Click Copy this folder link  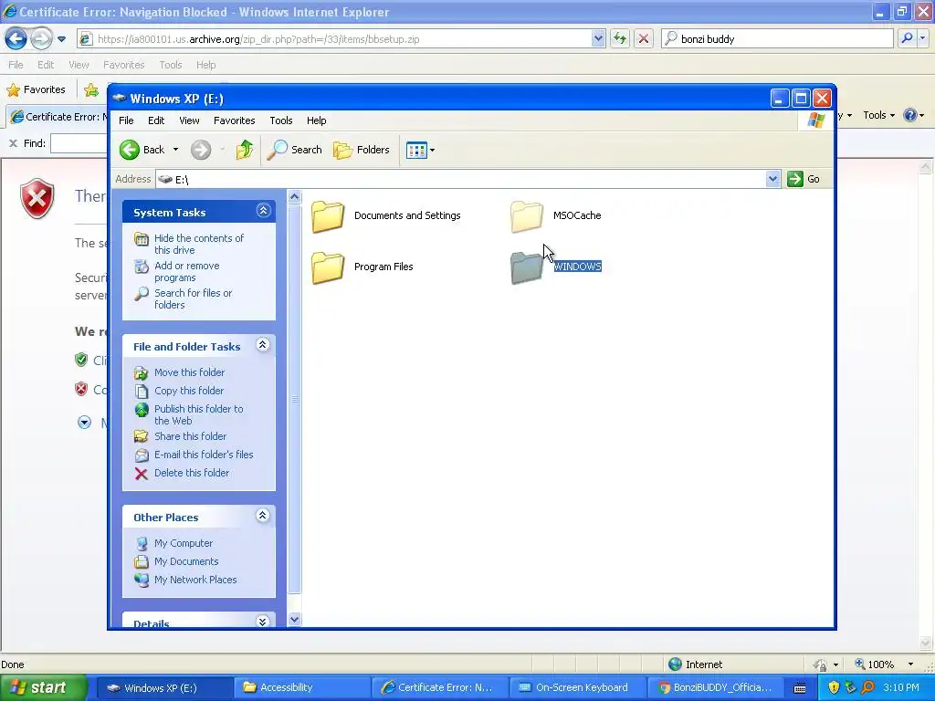coord(188,391)
